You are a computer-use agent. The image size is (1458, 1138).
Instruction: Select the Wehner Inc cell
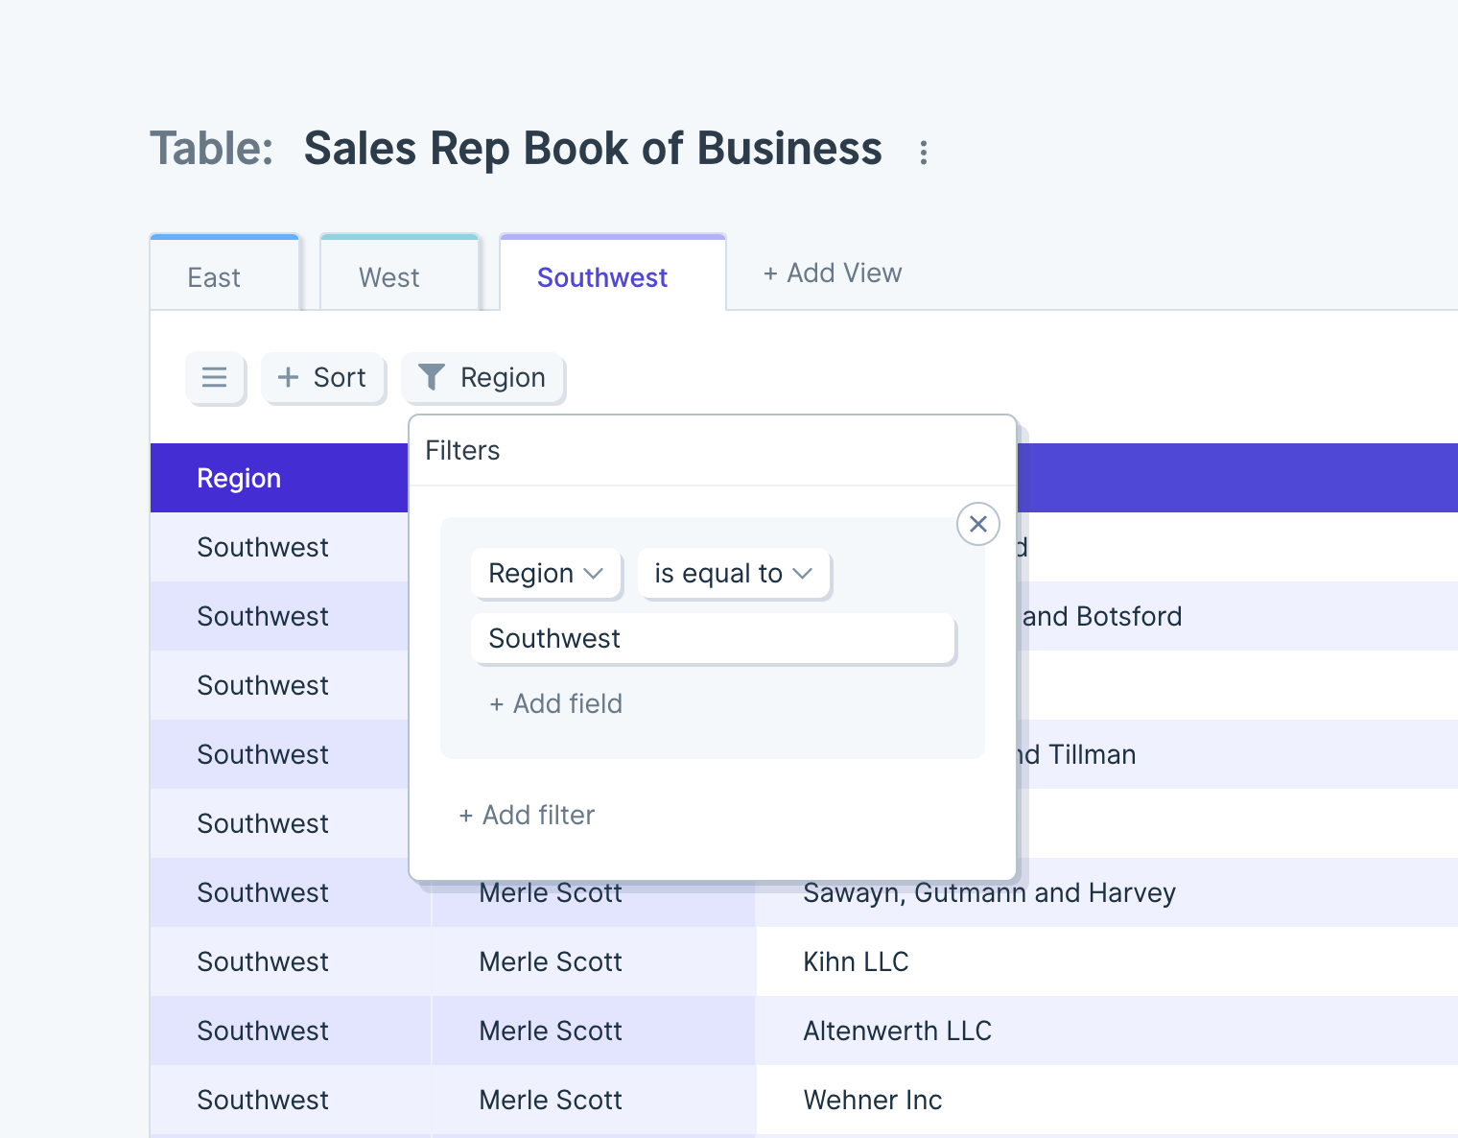(x=872, y=1100)
